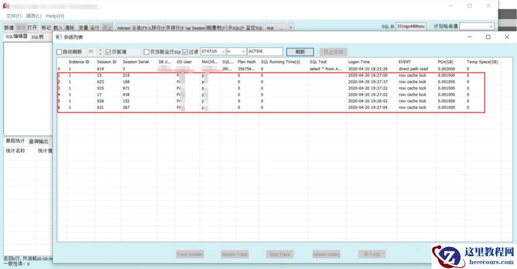Click the 清除 toolbar button
517x269 pixels.
(x=69, y=28)
